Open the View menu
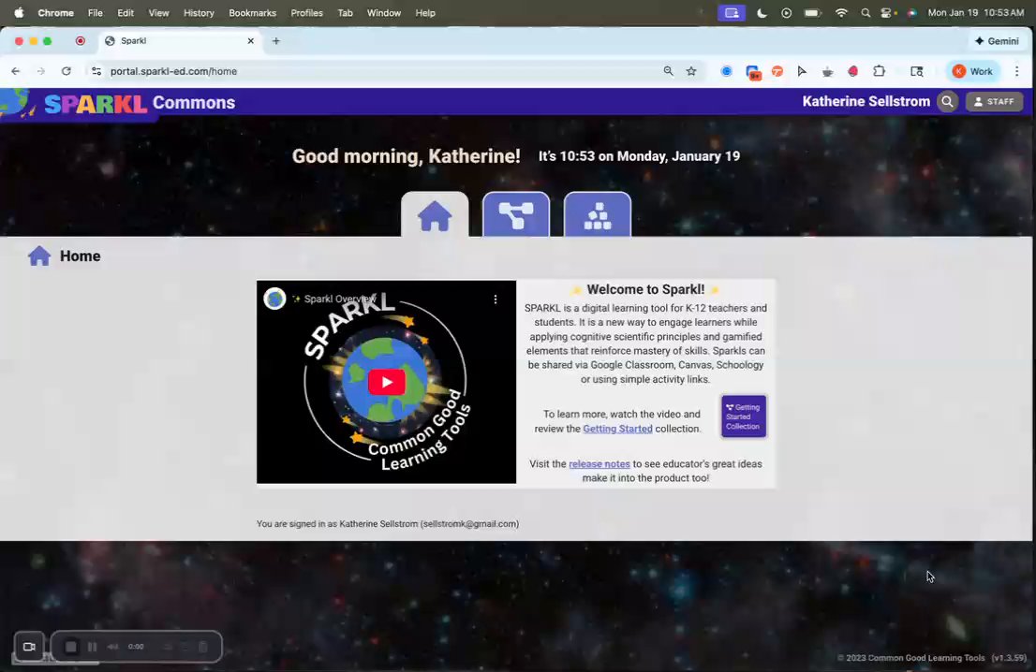Screen dimensions: 1036x672 (158, 12)
